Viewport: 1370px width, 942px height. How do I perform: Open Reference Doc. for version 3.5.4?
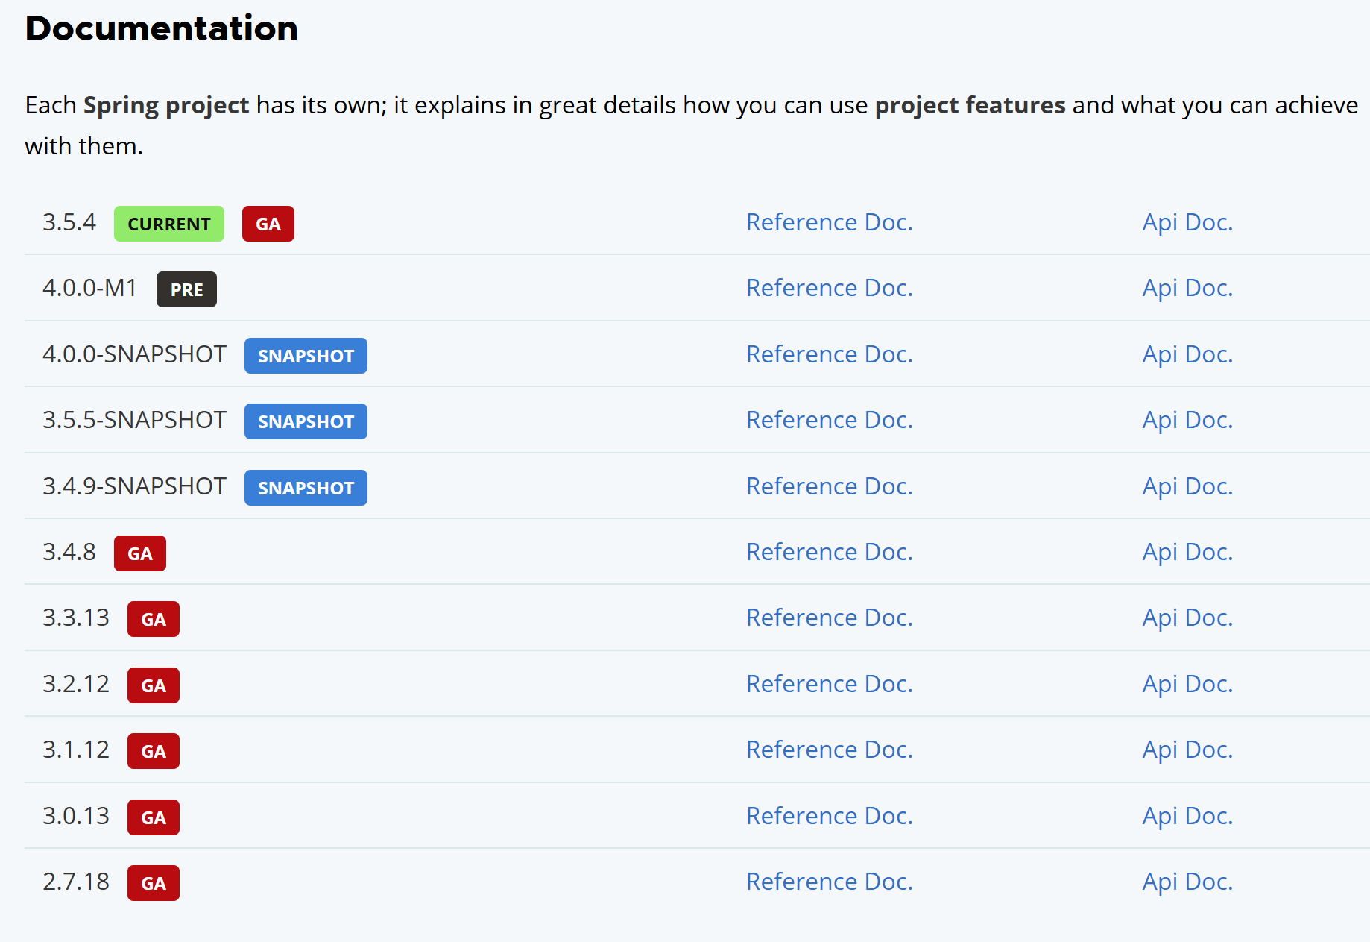point(830,222)
